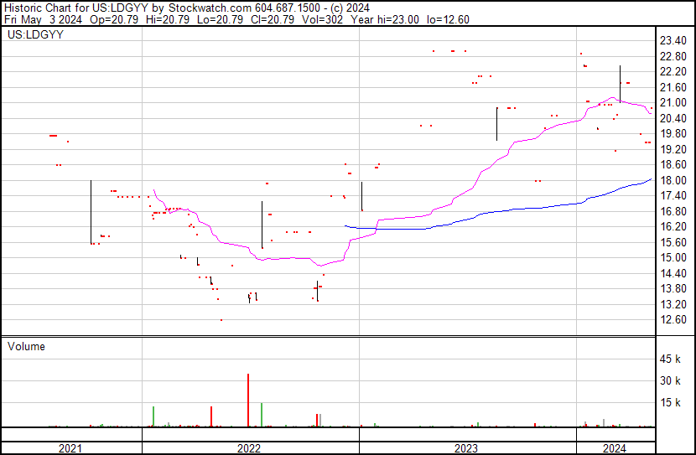Screen dimensions: 696x455
Task: Click the 22.80 price axis value
Action: coord(673,56)
